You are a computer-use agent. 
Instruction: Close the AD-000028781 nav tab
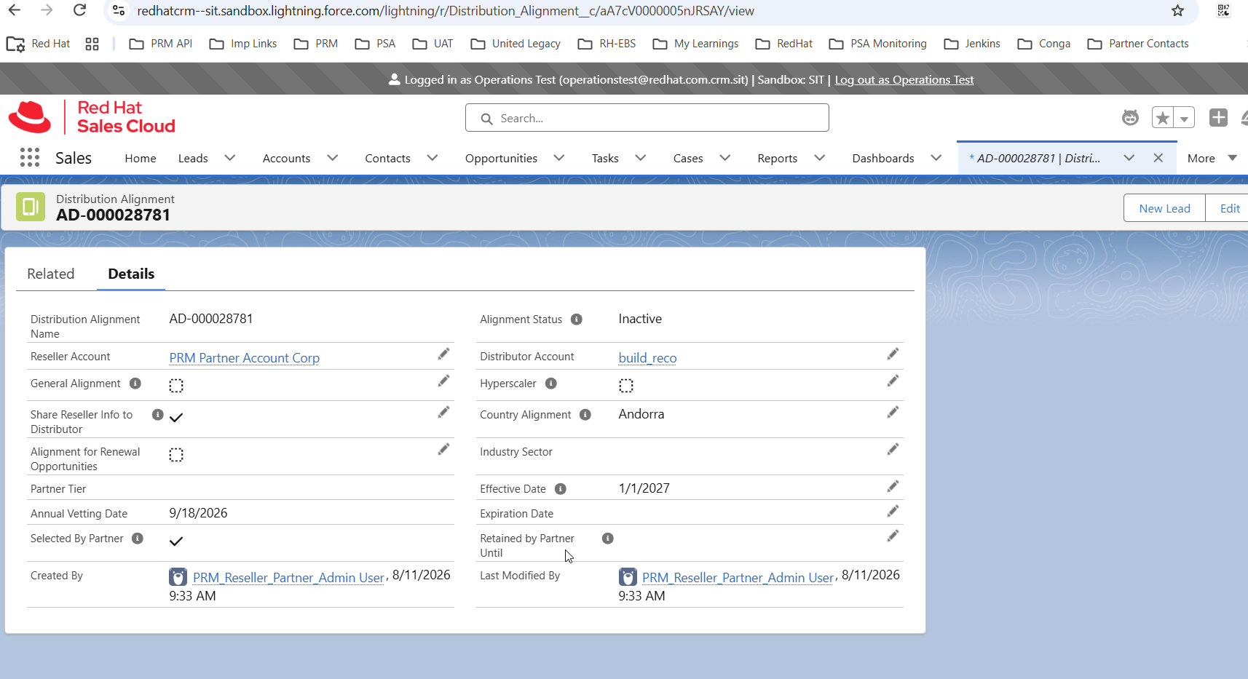point(1158,158)
